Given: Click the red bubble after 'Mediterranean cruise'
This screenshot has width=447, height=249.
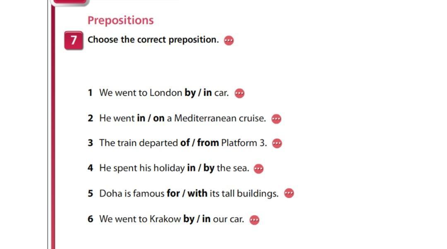Looking at the screenshot, I should 276,119.
